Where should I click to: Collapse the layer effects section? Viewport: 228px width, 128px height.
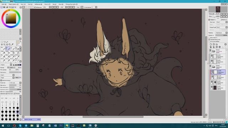[209, 20]
